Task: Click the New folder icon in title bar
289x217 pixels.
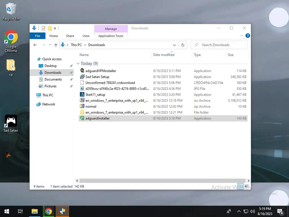Action: click(x=50, y=28)
